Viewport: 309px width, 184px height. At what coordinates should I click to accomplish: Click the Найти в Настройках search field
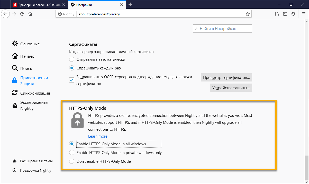222,28
